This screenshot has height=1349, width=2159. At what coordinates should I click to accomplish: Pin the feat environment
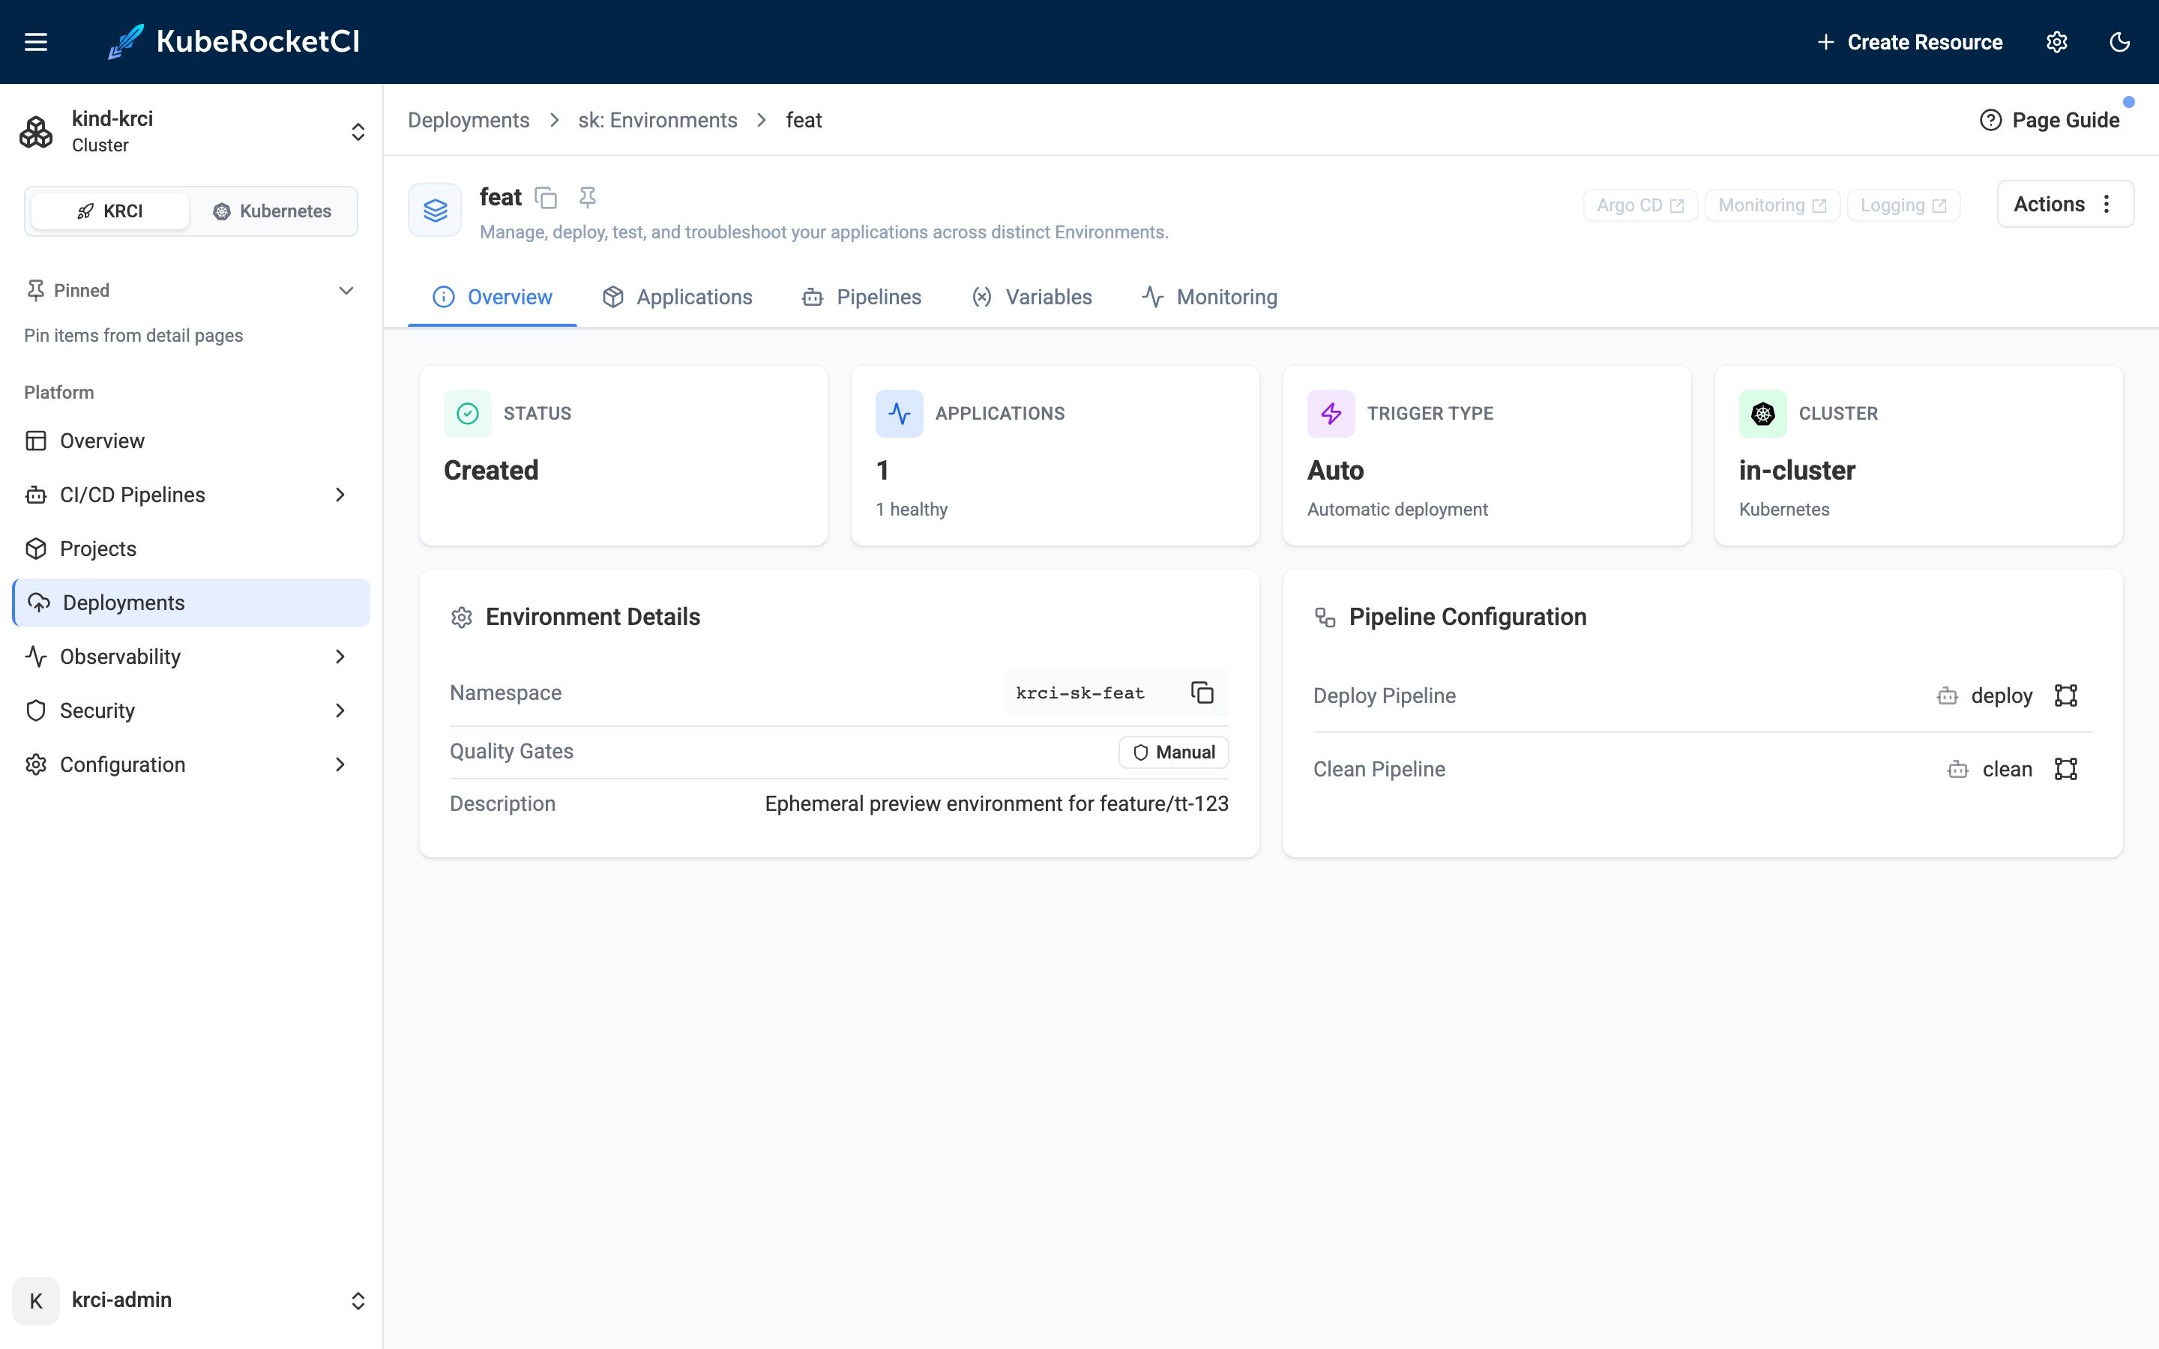(587, 197)
